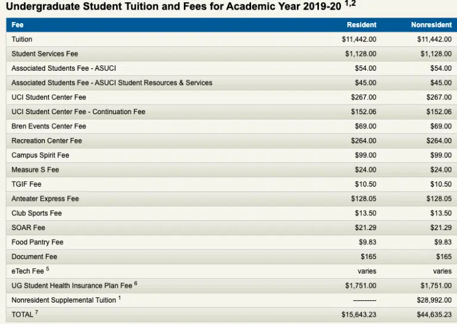457x324 pixels.
Task: Open footnote 7 next to TOTAL
Action: tap(36, 312)
